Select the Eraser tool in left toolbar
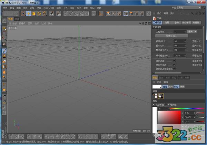 4,61
